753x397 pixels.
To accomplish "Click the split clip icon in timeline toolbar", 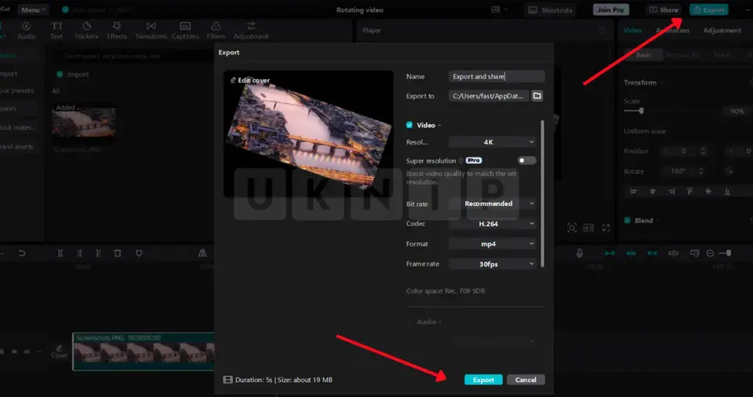I will 60,253.
